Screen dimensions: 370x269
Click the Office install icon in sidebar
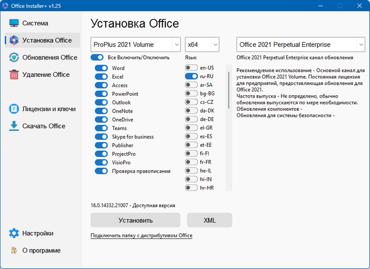(14, 40)
